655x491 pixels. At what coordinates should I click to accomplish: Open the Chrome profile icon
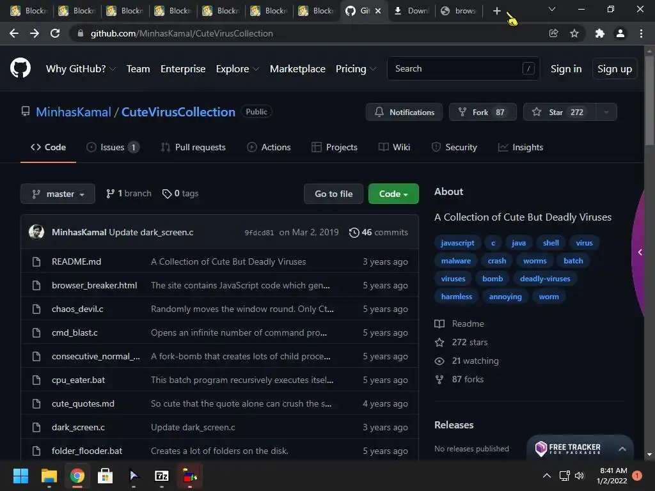point(620,33)
